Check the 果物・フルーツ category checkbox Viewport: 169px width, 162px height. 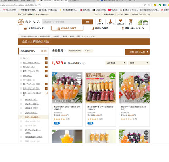[x=21, y=71]
